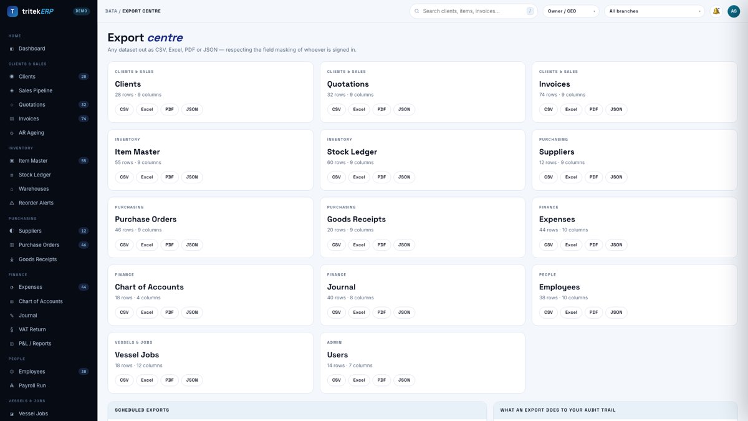Click the Expenses icon in the sidebar
Image resolution: width=748 pixels, height=421 pixels.
(12, 288)
